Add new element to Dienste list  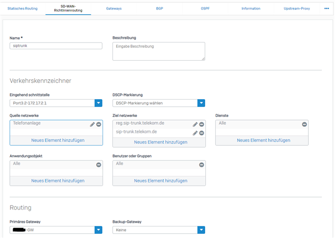[262, 140]
